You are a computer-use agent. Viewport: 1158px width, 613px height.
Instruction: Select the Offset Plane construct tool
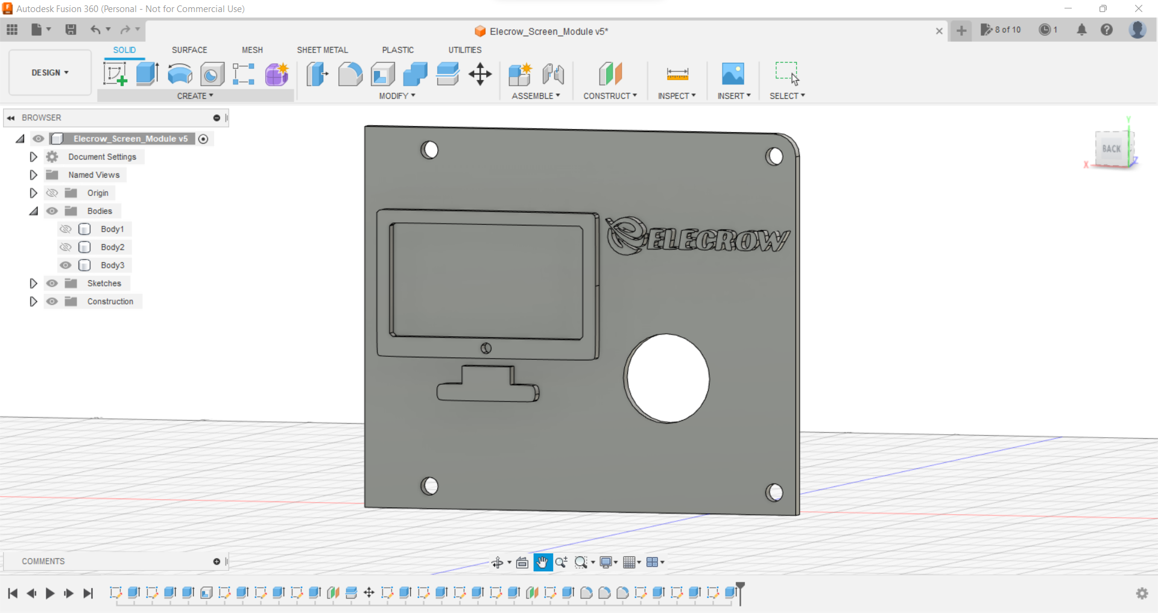tap(610, 74)
